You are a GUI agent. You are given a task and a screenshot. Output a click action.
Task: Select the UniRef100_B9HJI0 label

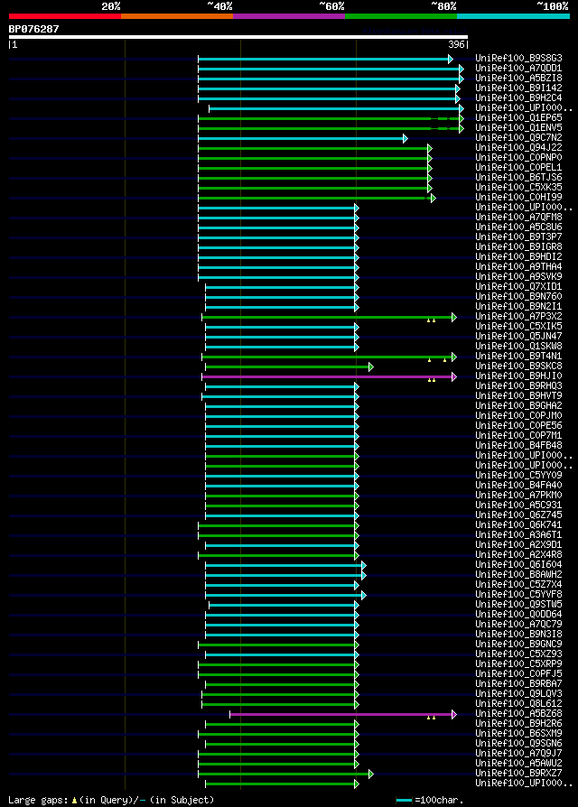(x=518, y=376)
